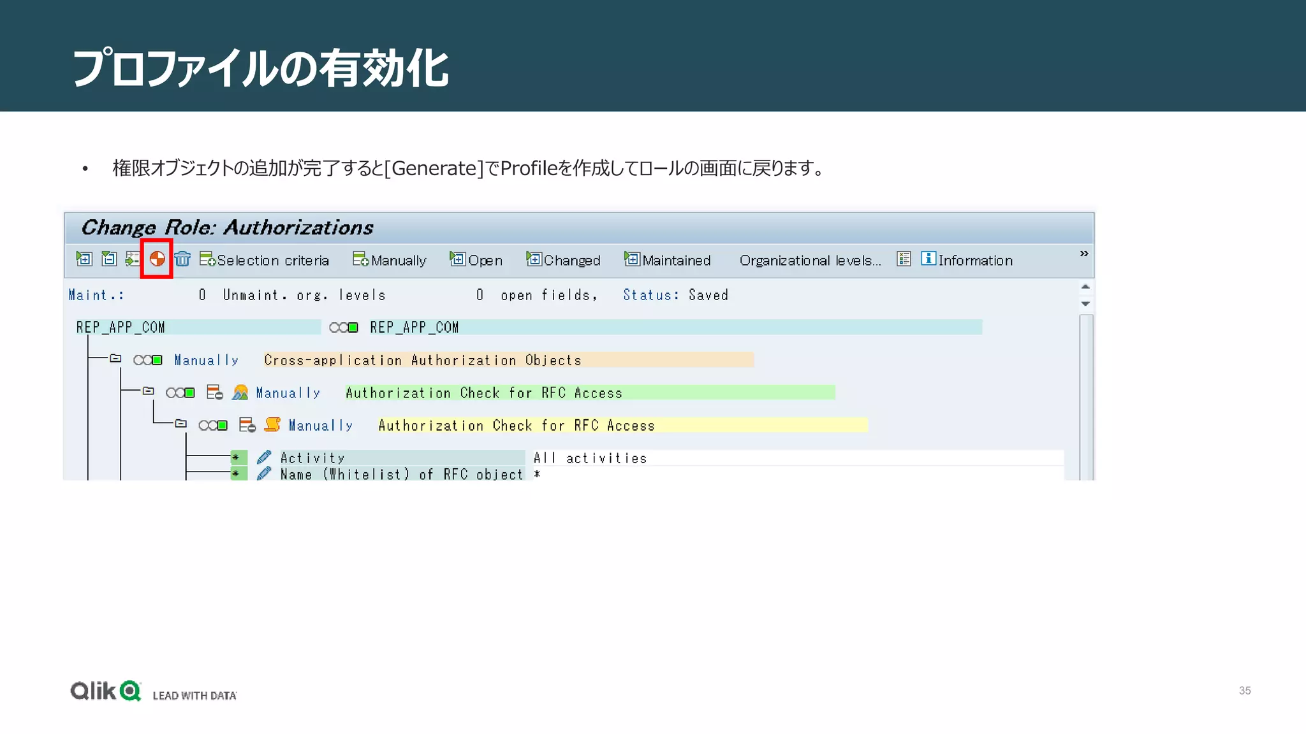Click the object class icon on green RFC row
This screenshot has height=734, width=1306.
point(240,392)
